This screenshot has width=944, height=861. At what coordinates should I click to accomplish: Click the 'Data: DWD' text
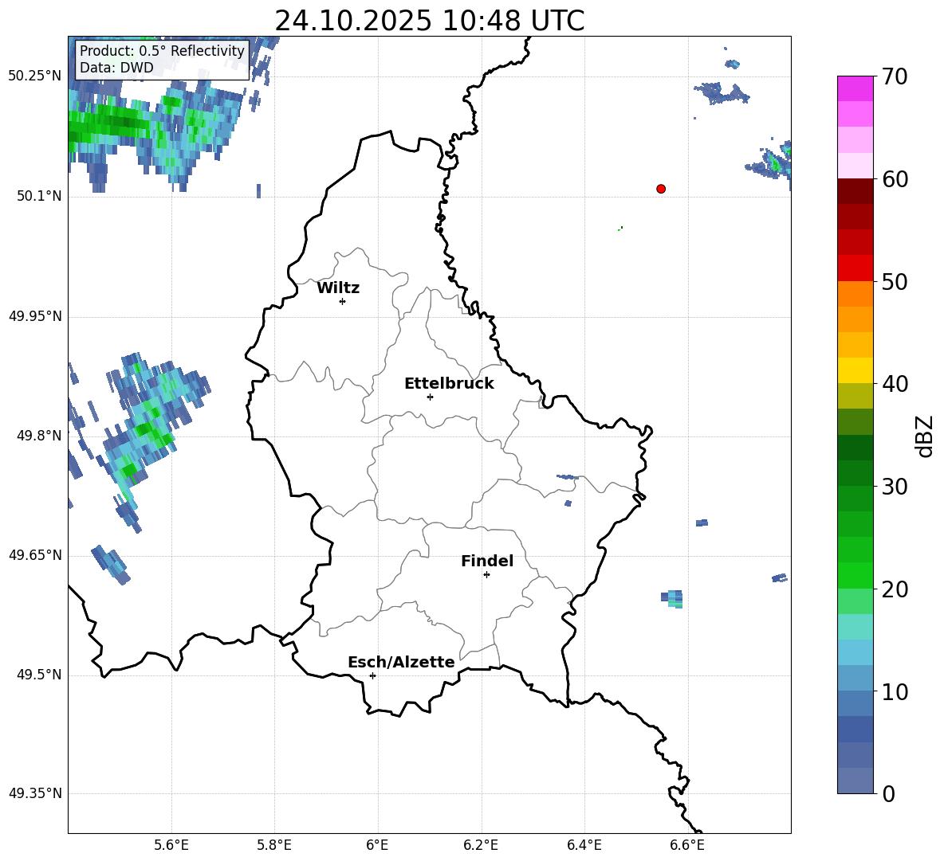(x=116, y=68)
